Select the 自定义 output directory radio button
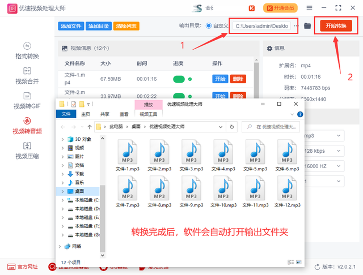Image resolution: width=363 pixels, height=275 pixels. [209, 26]
